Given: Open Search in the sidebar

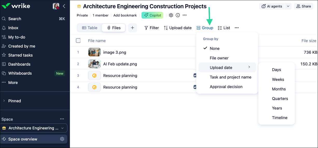Looking at the screenshot, I should (x=15, y=19).
